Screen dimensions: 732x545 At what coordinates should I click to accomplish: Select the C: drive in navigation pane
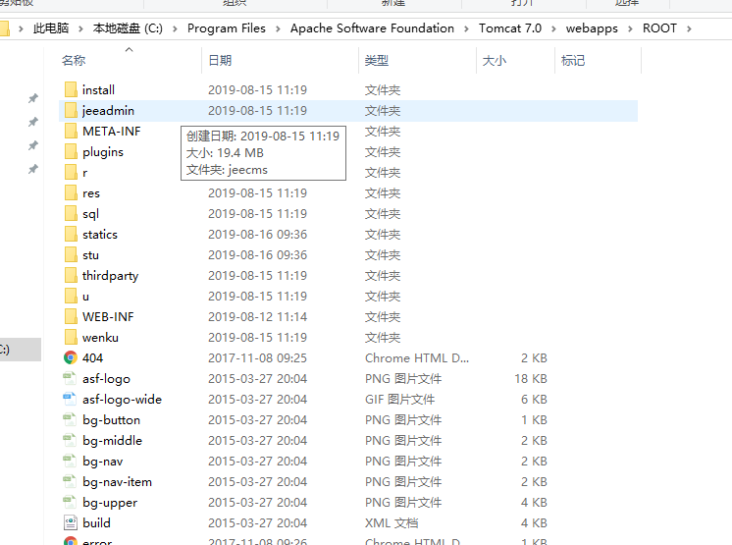tap(21, 350)
